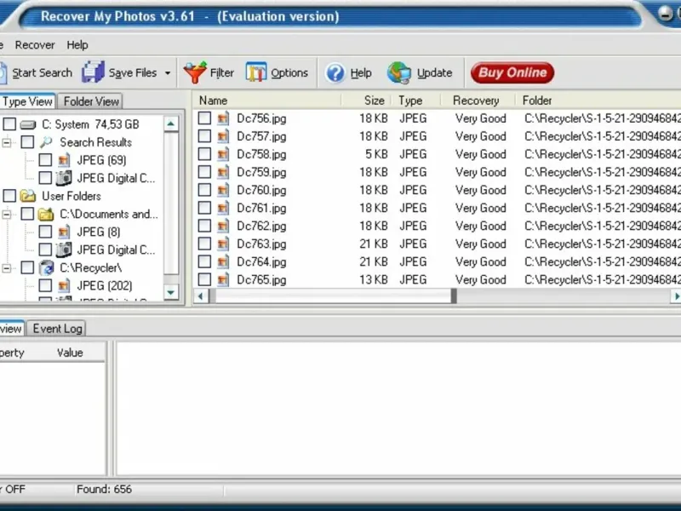Tick the JPEG (202) checkbox
The image size is (681, 511).
click(45, 285)
